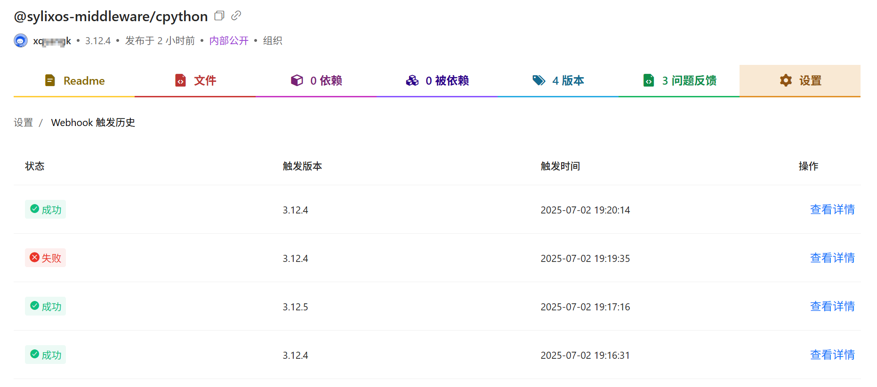Click the settings gear icon
The height and width of the screenshot is (387, 877).
786,80
